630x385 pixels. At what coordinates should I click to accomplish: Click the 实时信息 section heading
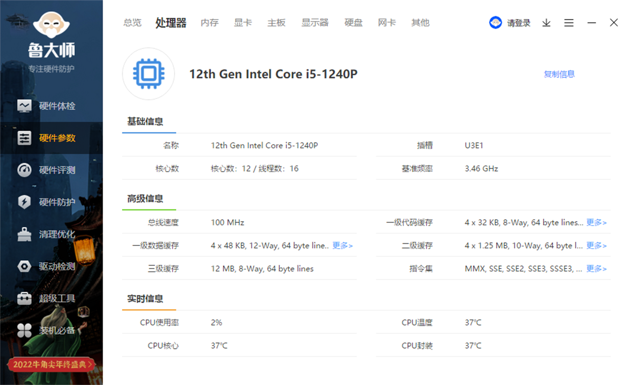(145, 299)
